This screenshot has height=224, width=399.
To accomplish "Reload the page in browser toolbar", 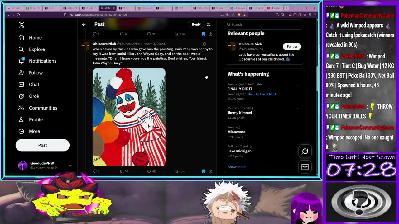I will click(x=18, y=15).
